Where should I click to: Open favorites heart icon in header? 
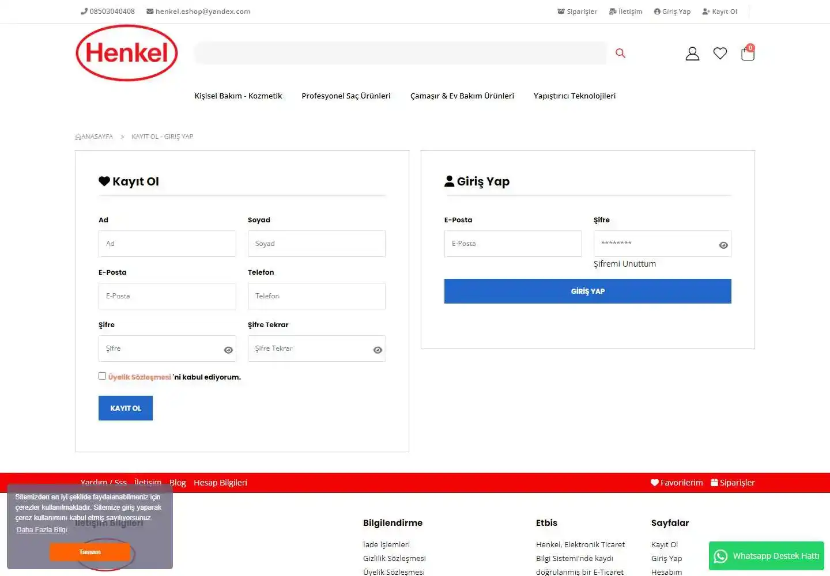point(720,54)
